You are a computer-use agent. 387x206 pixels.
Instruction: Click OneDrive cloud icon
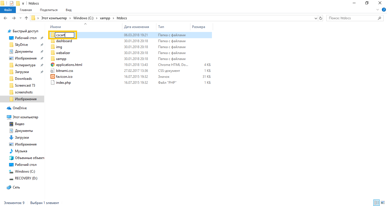pyautogui.click(x=9, y=108)
